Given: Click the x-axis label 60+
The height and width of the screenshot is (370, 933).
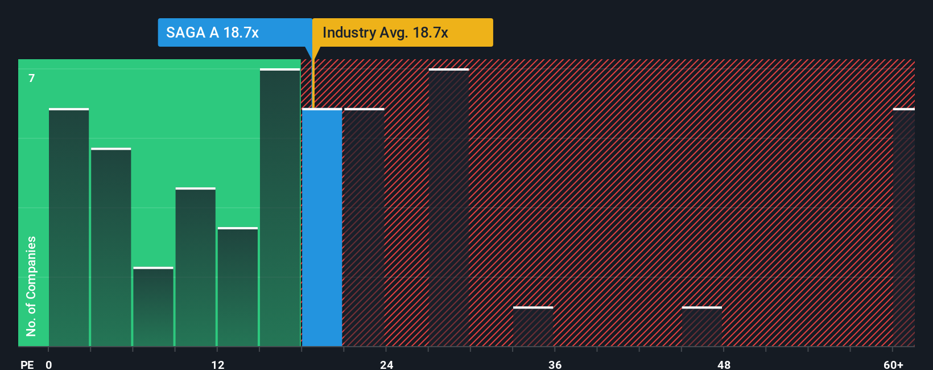Looking at the screenshot, I should (x=894, y=364).
